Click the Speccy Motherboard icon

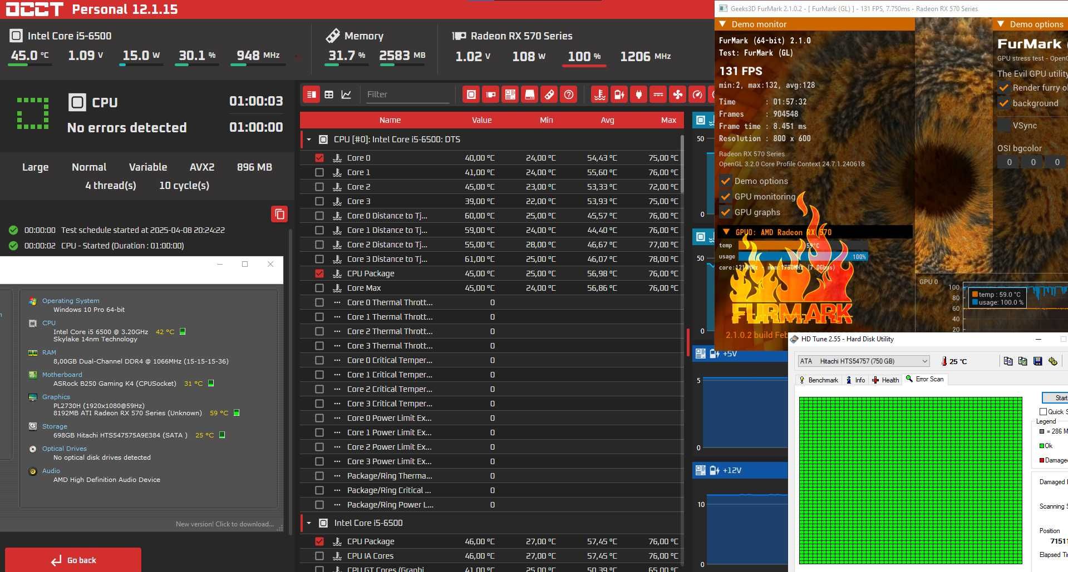33,375
